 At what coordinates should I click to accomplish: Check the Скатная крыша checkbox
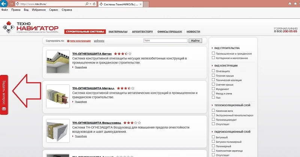click(213, 84)
